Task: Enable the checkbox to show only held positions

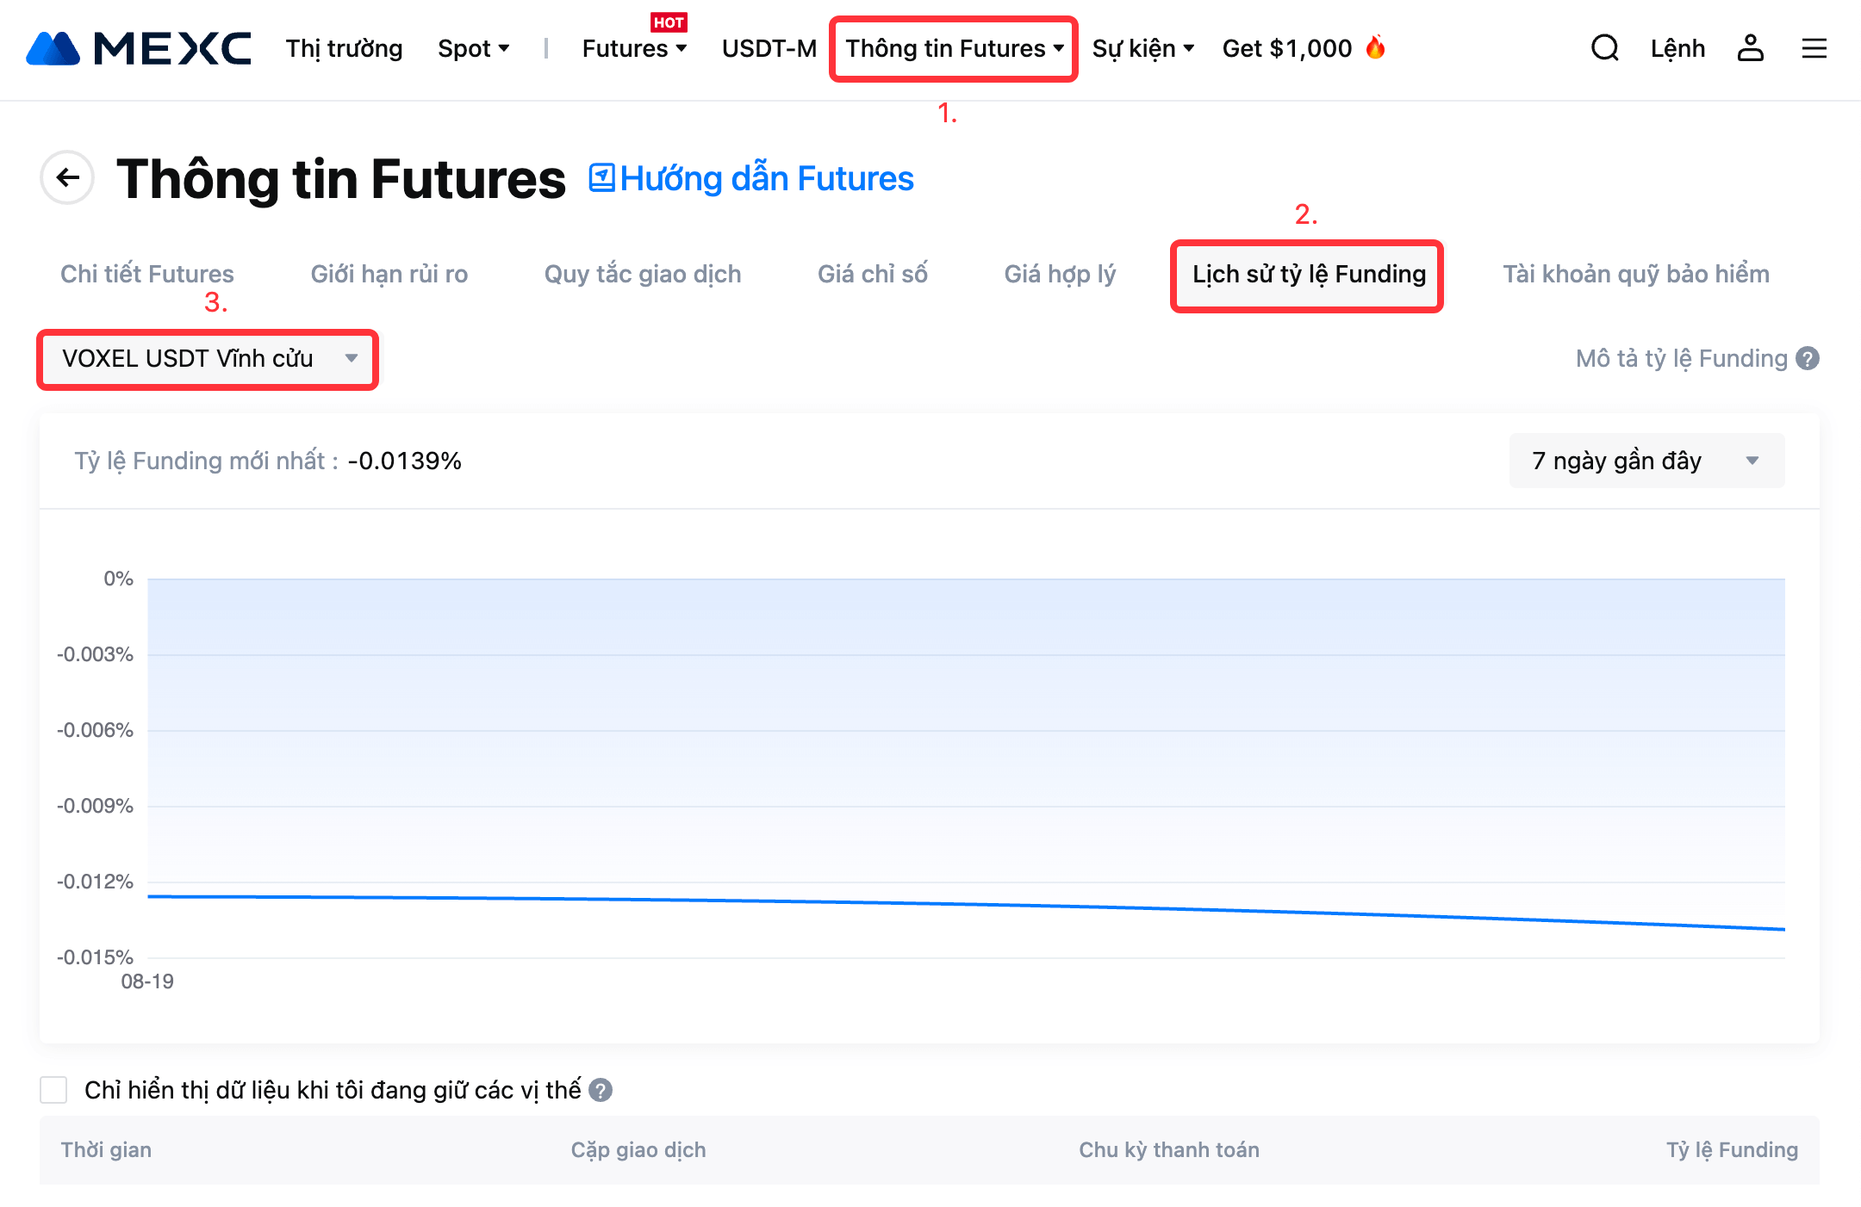Action: click(x=53, y=1090)
